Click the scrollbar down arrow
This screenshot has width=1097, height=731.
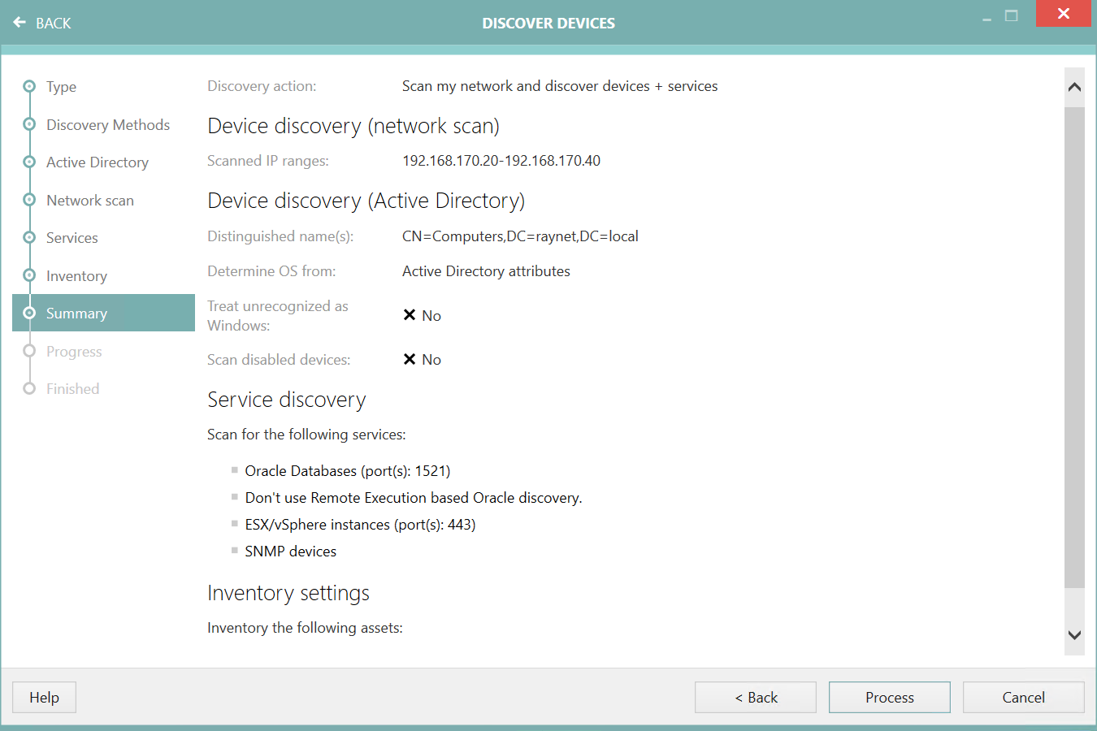click(x=1074, y=634)
